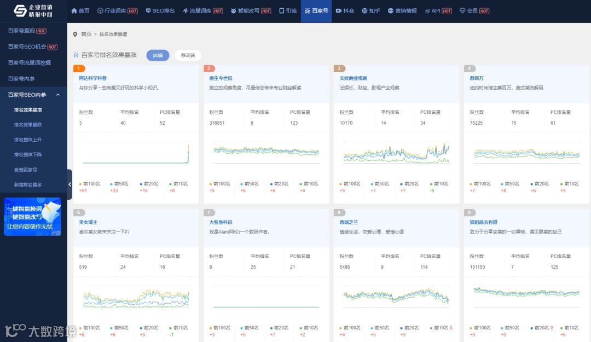Open the 文娱商业观察 account
The width and height of the screenshot is (591, 342).
353,78
